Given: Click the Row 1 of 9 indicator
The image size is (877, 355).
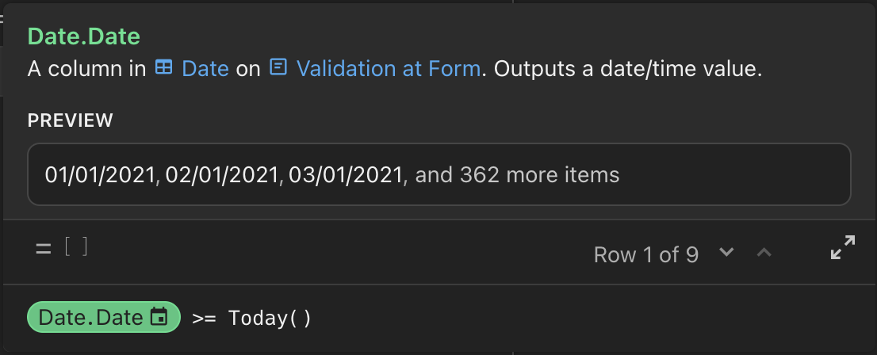Looking at the screenshot, I should click(646, 255).
